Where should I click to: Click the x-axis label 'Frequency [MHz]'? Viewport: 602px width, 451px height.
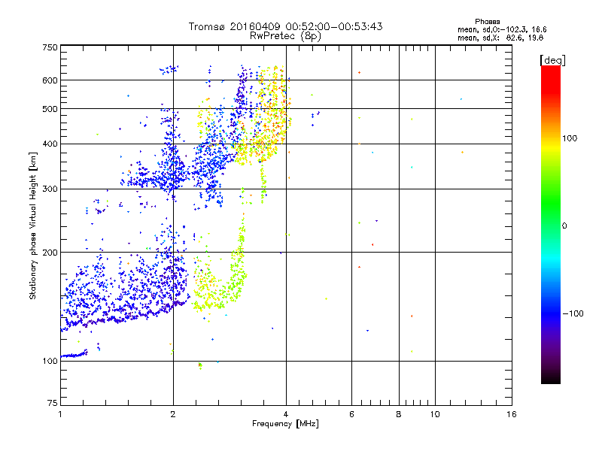[x=285, y=424]
